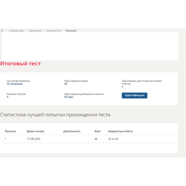Screen dimensions: 186x186
Task: Select the 'Осталось попыток' label
Action: click(16, 94)
